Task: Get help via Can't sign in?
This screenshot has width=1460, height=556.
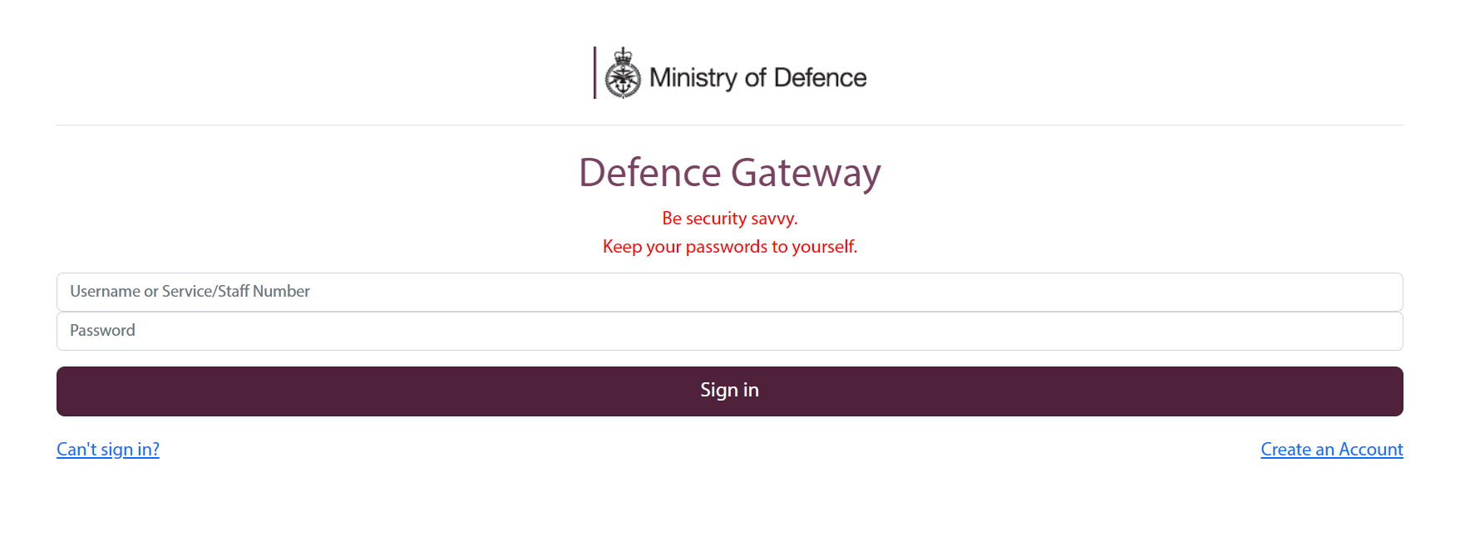Action: pos(108,450)
